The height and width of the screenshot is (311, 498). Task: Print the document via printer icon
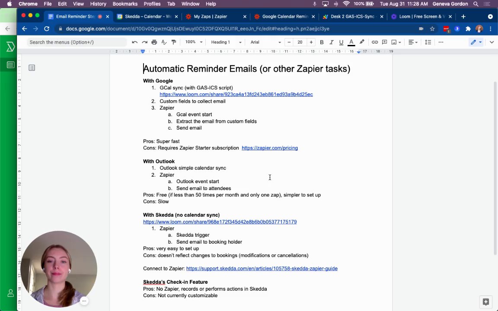tap(154, 42)
